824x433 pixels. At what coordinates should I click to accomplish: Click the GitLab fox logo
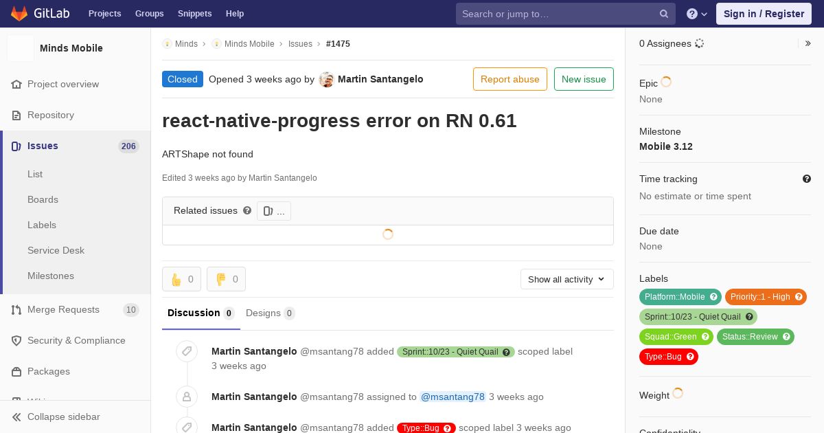[x=19, y=13]
